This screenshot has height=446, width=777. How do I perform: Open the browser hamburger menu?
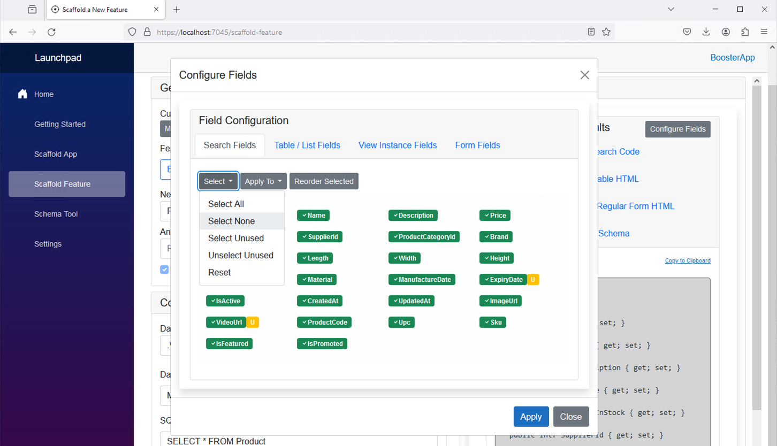tap(764, 32)
